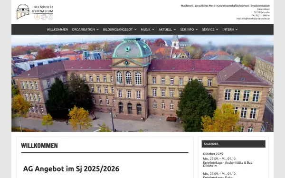This screenshot has height=178, width=285.
Task: Expand the Organisation dropdown chevron
Action: pyautogui.click(x=97, y=29)
